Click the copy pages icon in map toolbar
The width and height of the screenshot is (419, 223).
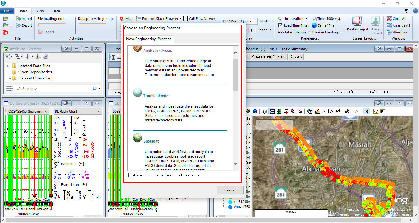pos(338,111)
